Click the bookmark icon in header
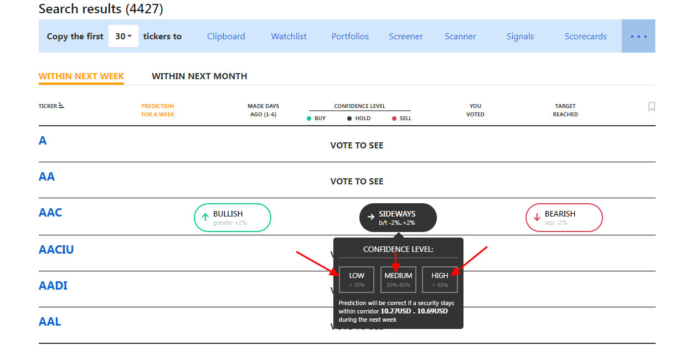680x345 pixels. point(652,106)
